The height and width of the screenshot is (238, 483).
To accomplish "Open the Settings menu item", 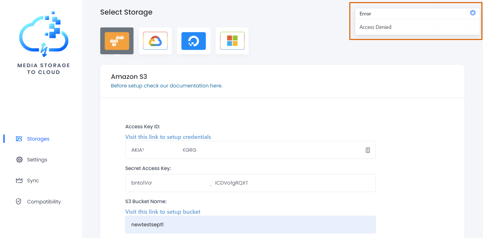I will (x=37, y=160).
